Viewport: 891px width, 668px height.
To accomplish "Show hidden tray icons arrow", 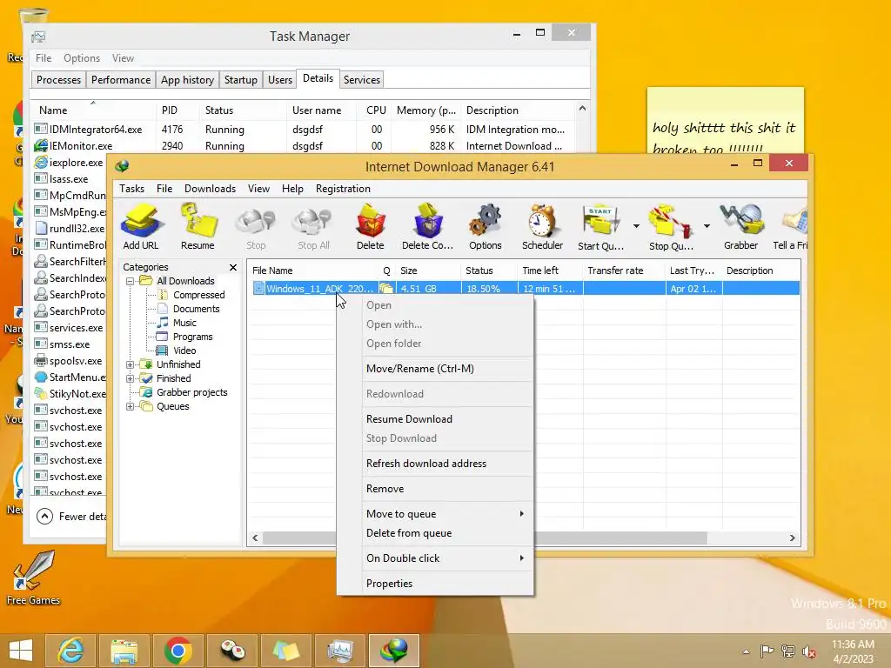I will [746, 651].
